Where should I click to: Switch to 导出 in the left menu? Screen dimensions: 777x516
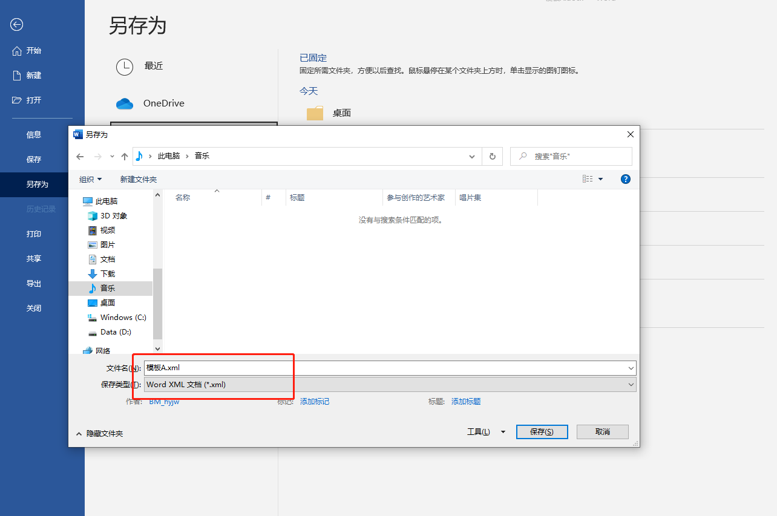pyautogui.click(x=34, y=283)
